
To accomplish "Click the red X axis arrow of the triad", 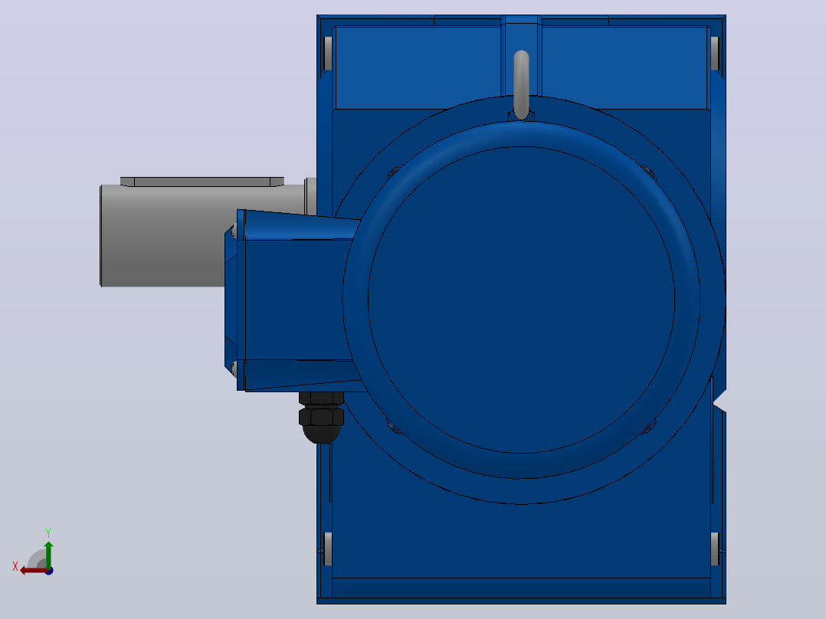I will click(33, 571).
